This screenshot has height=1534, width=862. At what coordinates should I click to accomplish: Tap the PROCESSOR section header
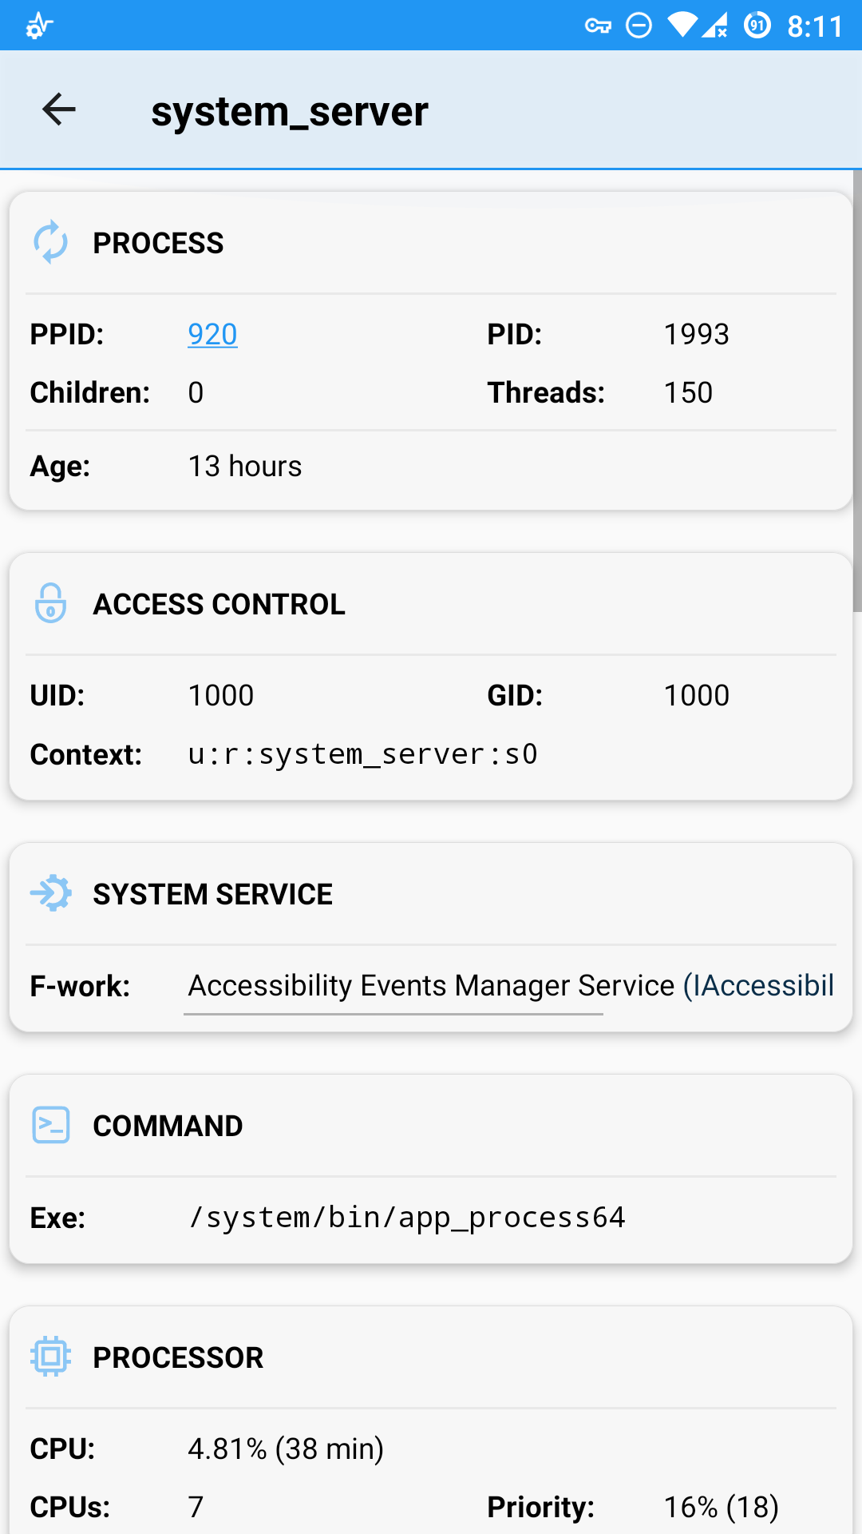point(178,1357)
